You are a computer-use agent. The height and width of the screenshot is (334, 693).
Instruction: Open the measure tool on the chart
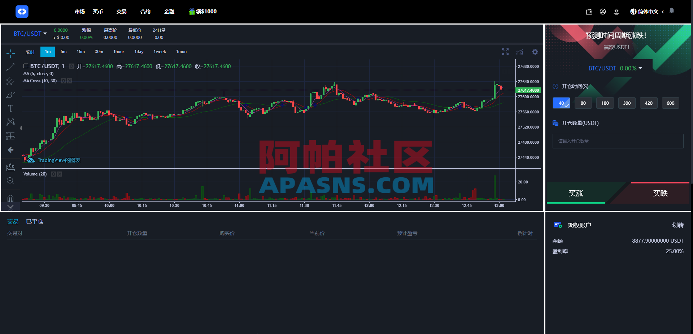pyautogui.click(x=10, y=167)
